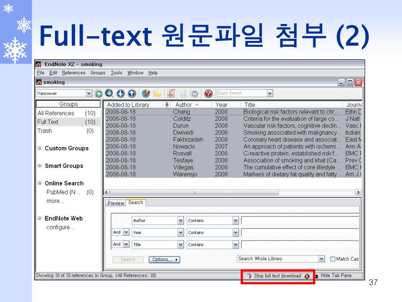The image size is (402, 302).
Task: Open the Edit menu
Action: click(x=53, y=73)
